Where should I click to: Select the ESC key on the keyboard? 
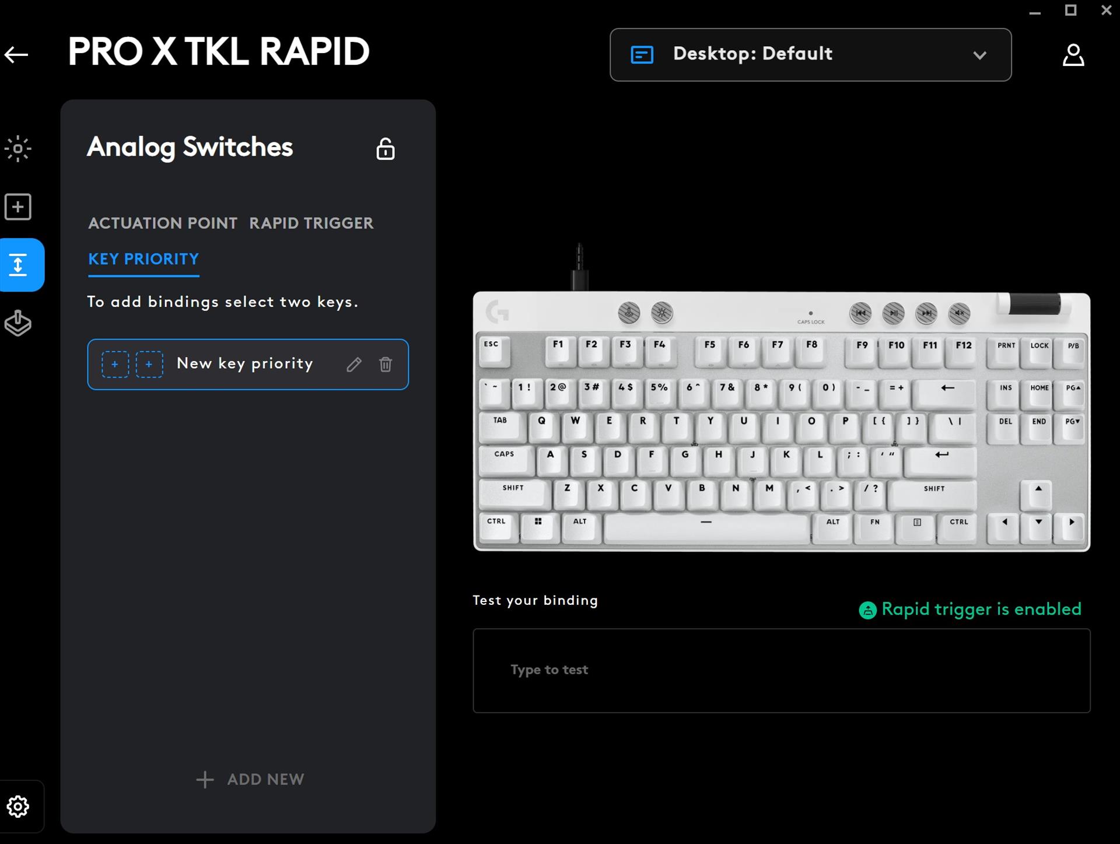(x=492, y=349)
